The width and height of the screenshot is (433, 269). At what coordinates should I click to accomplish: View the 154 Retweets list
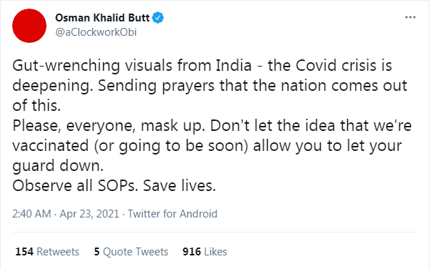[x=47, y=252]
